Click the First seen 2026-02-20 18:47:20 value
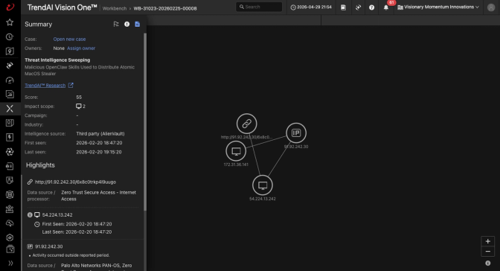 click(99, 143)
